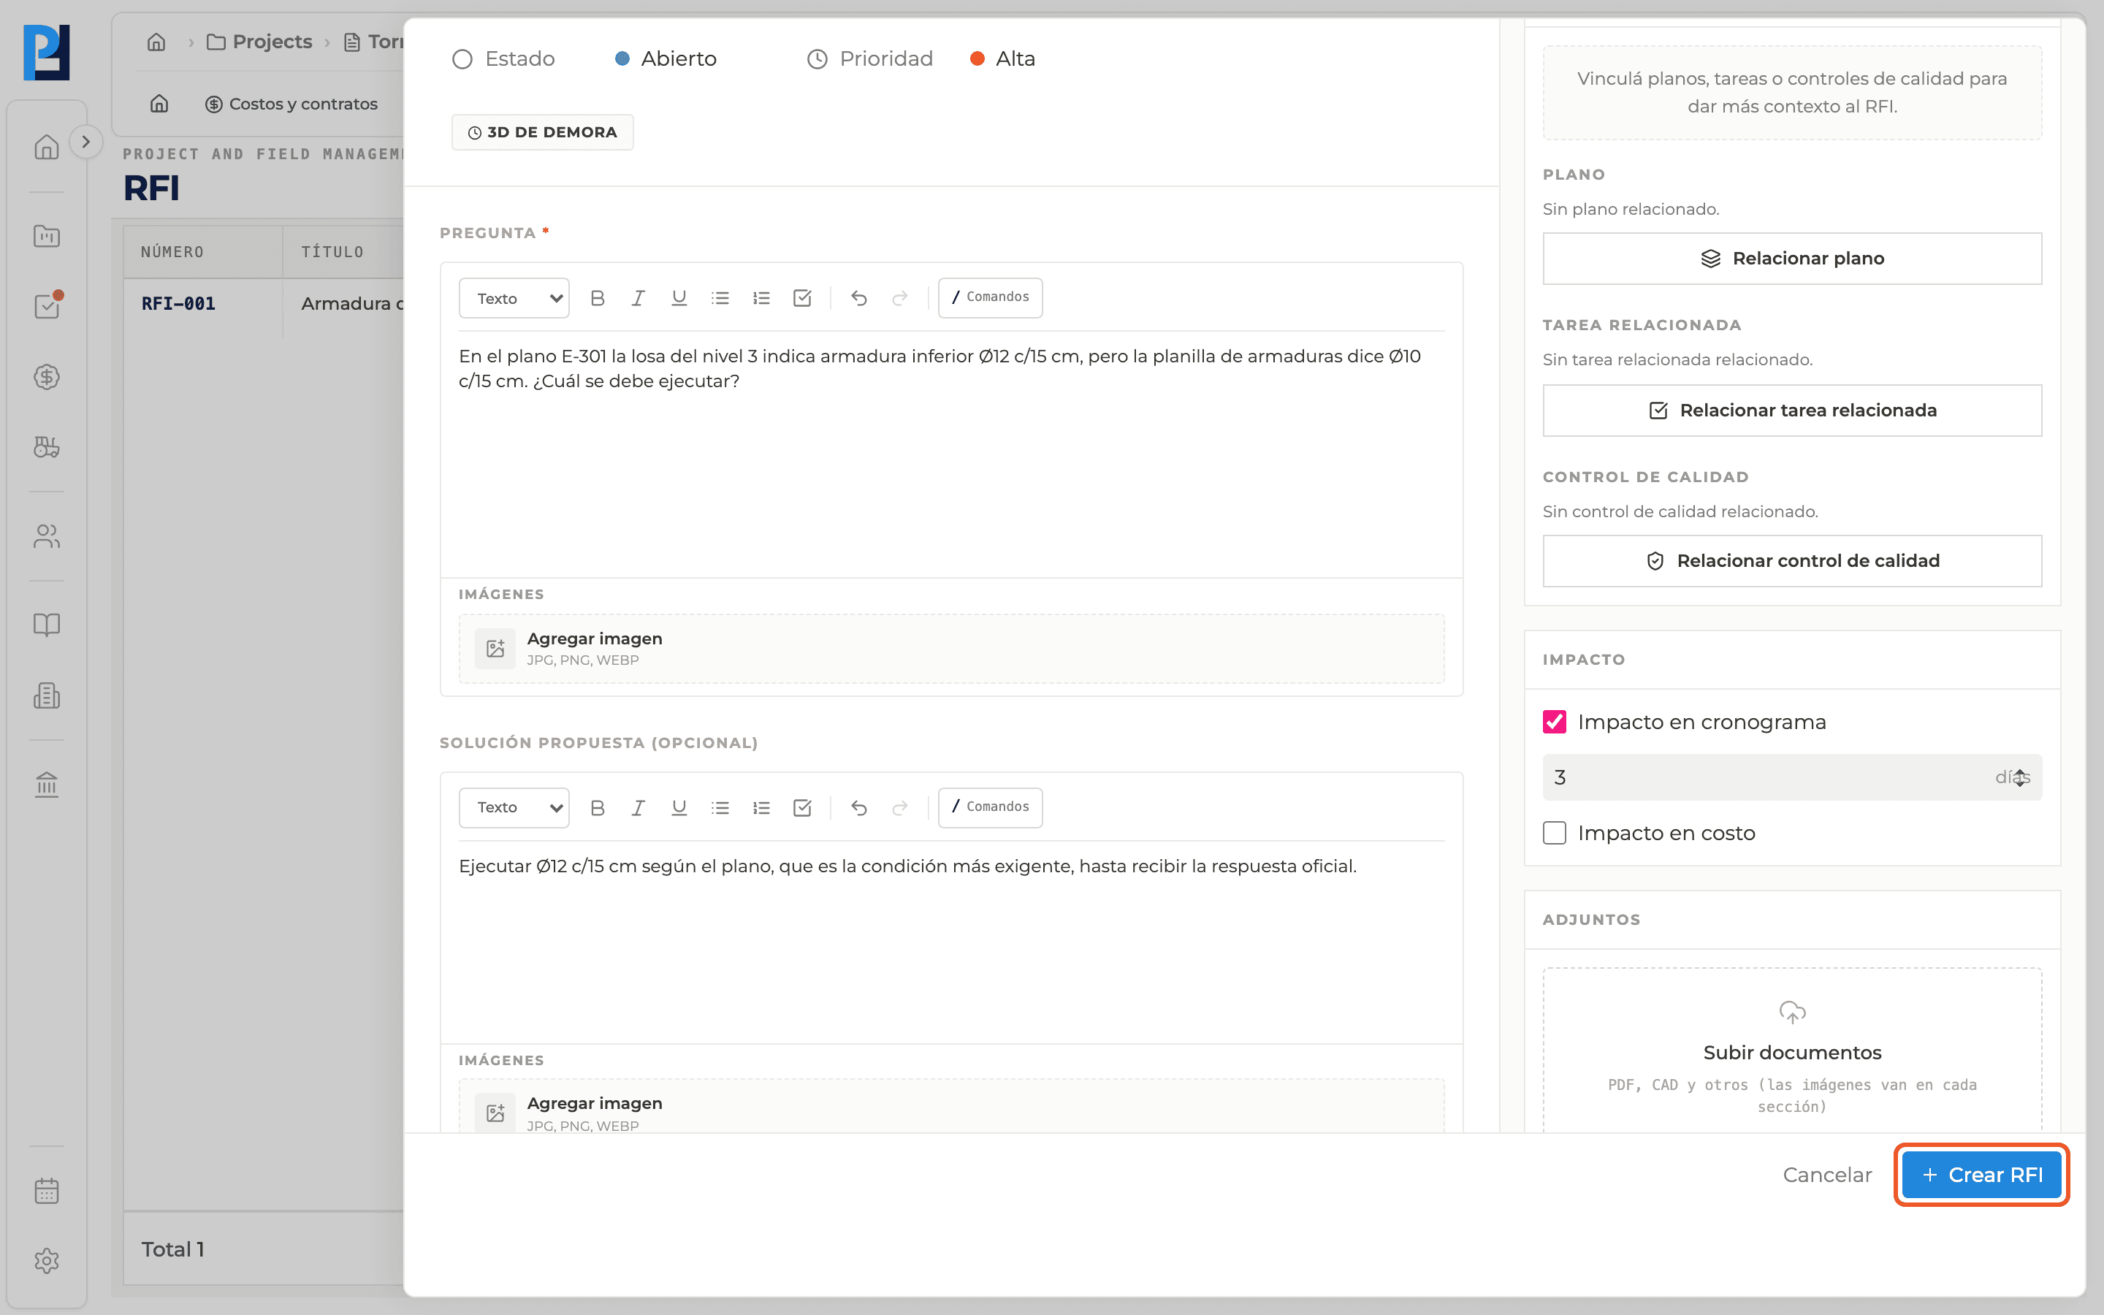Click Relacionar plano button
Image resolution: width=2104 pixels, height=1315 pixels.
click(x=1792, y=259)
